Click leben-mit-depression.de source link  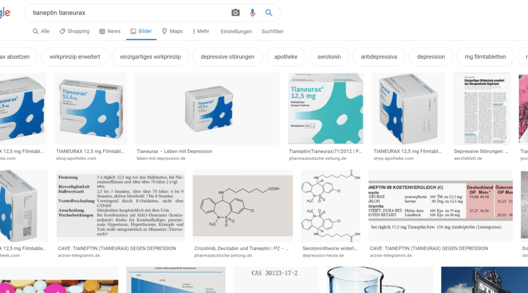point(161,158)
